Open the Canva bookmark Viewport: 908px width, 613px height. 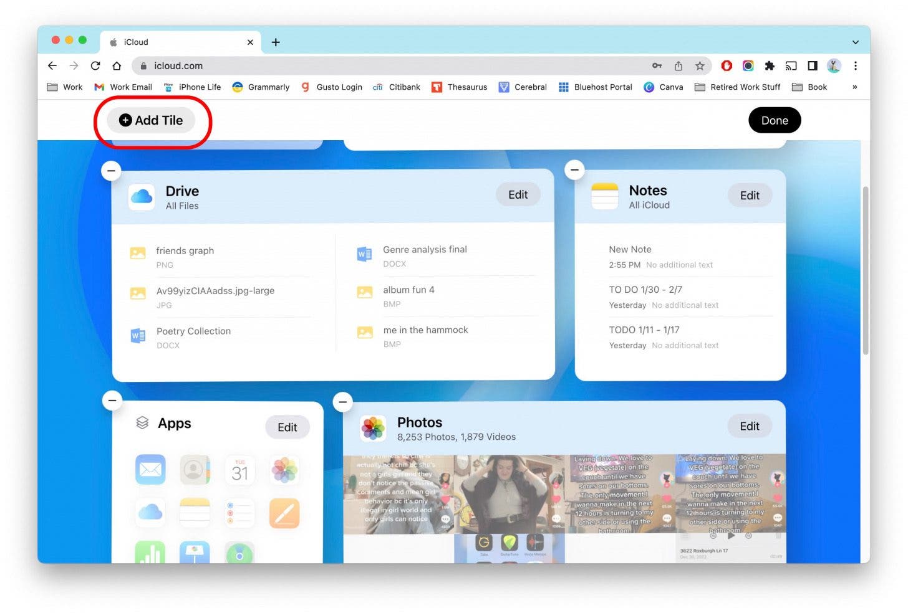[664, 87]
